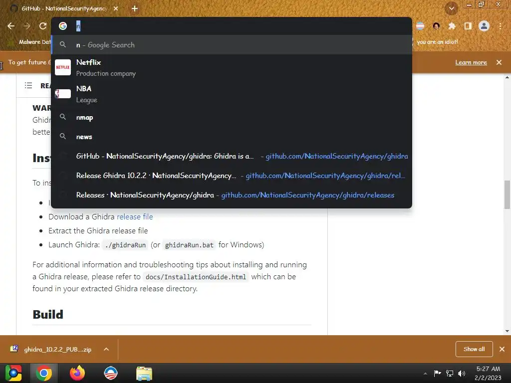Reload the current page
Screen dimensions: 511x383
point(43,26)
